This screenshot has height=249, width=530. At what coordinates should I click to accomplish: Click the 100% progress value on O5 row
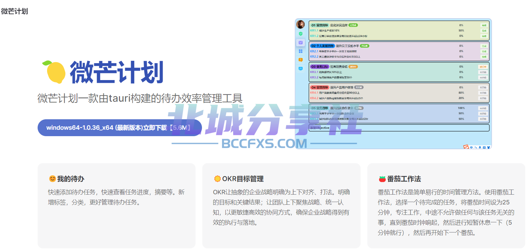461,108
